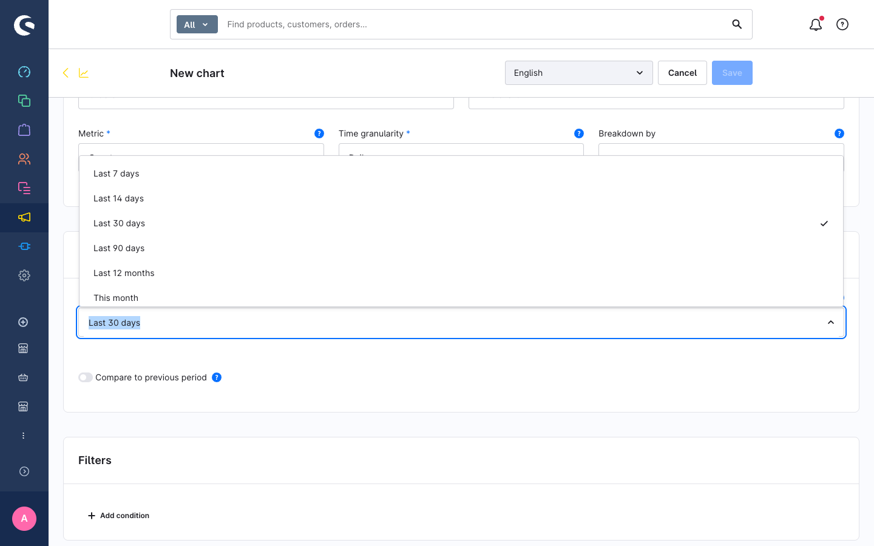Select Last 7 days option
The width and height of the screenshot is (874, 546).
pos(461,174)
